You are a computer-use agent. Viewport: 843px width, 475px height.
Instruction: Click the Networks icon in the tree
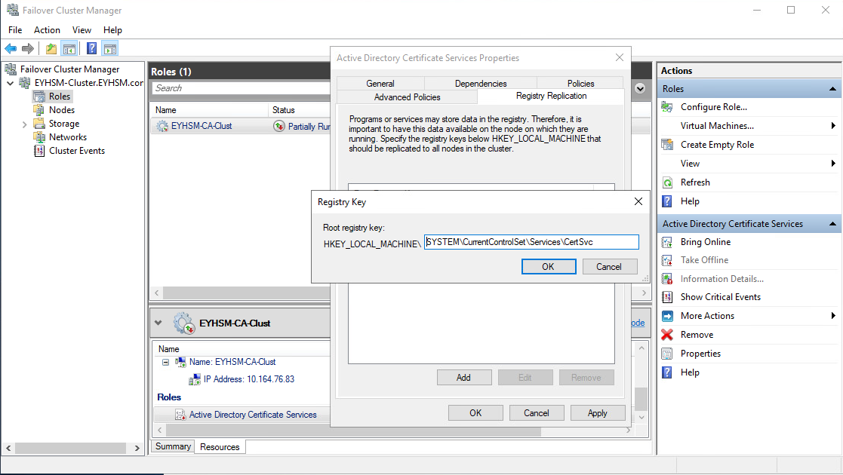(x=39, y=137)
